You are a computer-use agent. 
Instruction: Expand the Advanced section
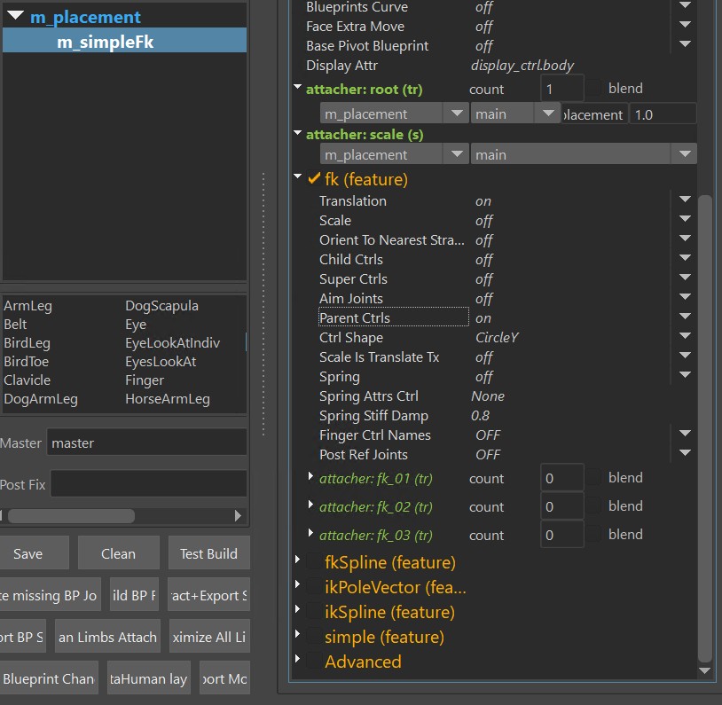(297, 659)
